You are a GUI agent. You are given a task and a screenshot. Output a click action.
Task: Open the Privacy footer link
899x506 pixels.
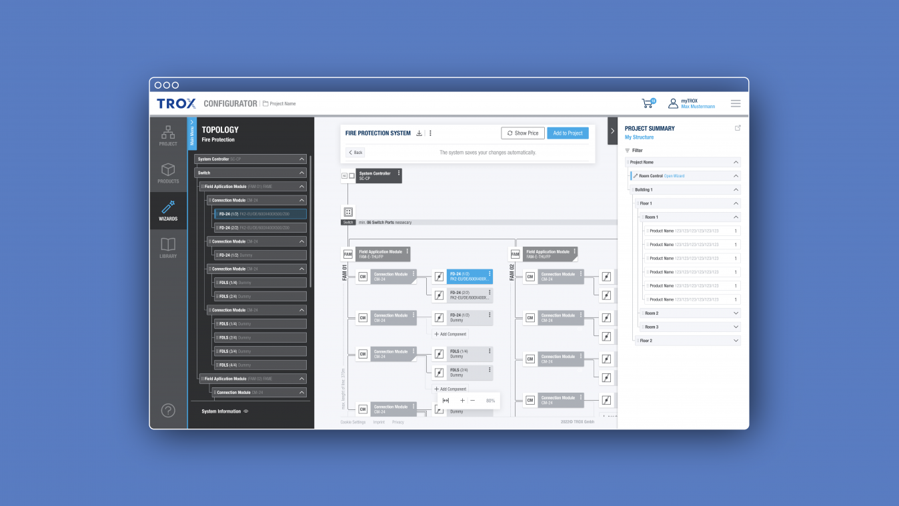point(398,422)
